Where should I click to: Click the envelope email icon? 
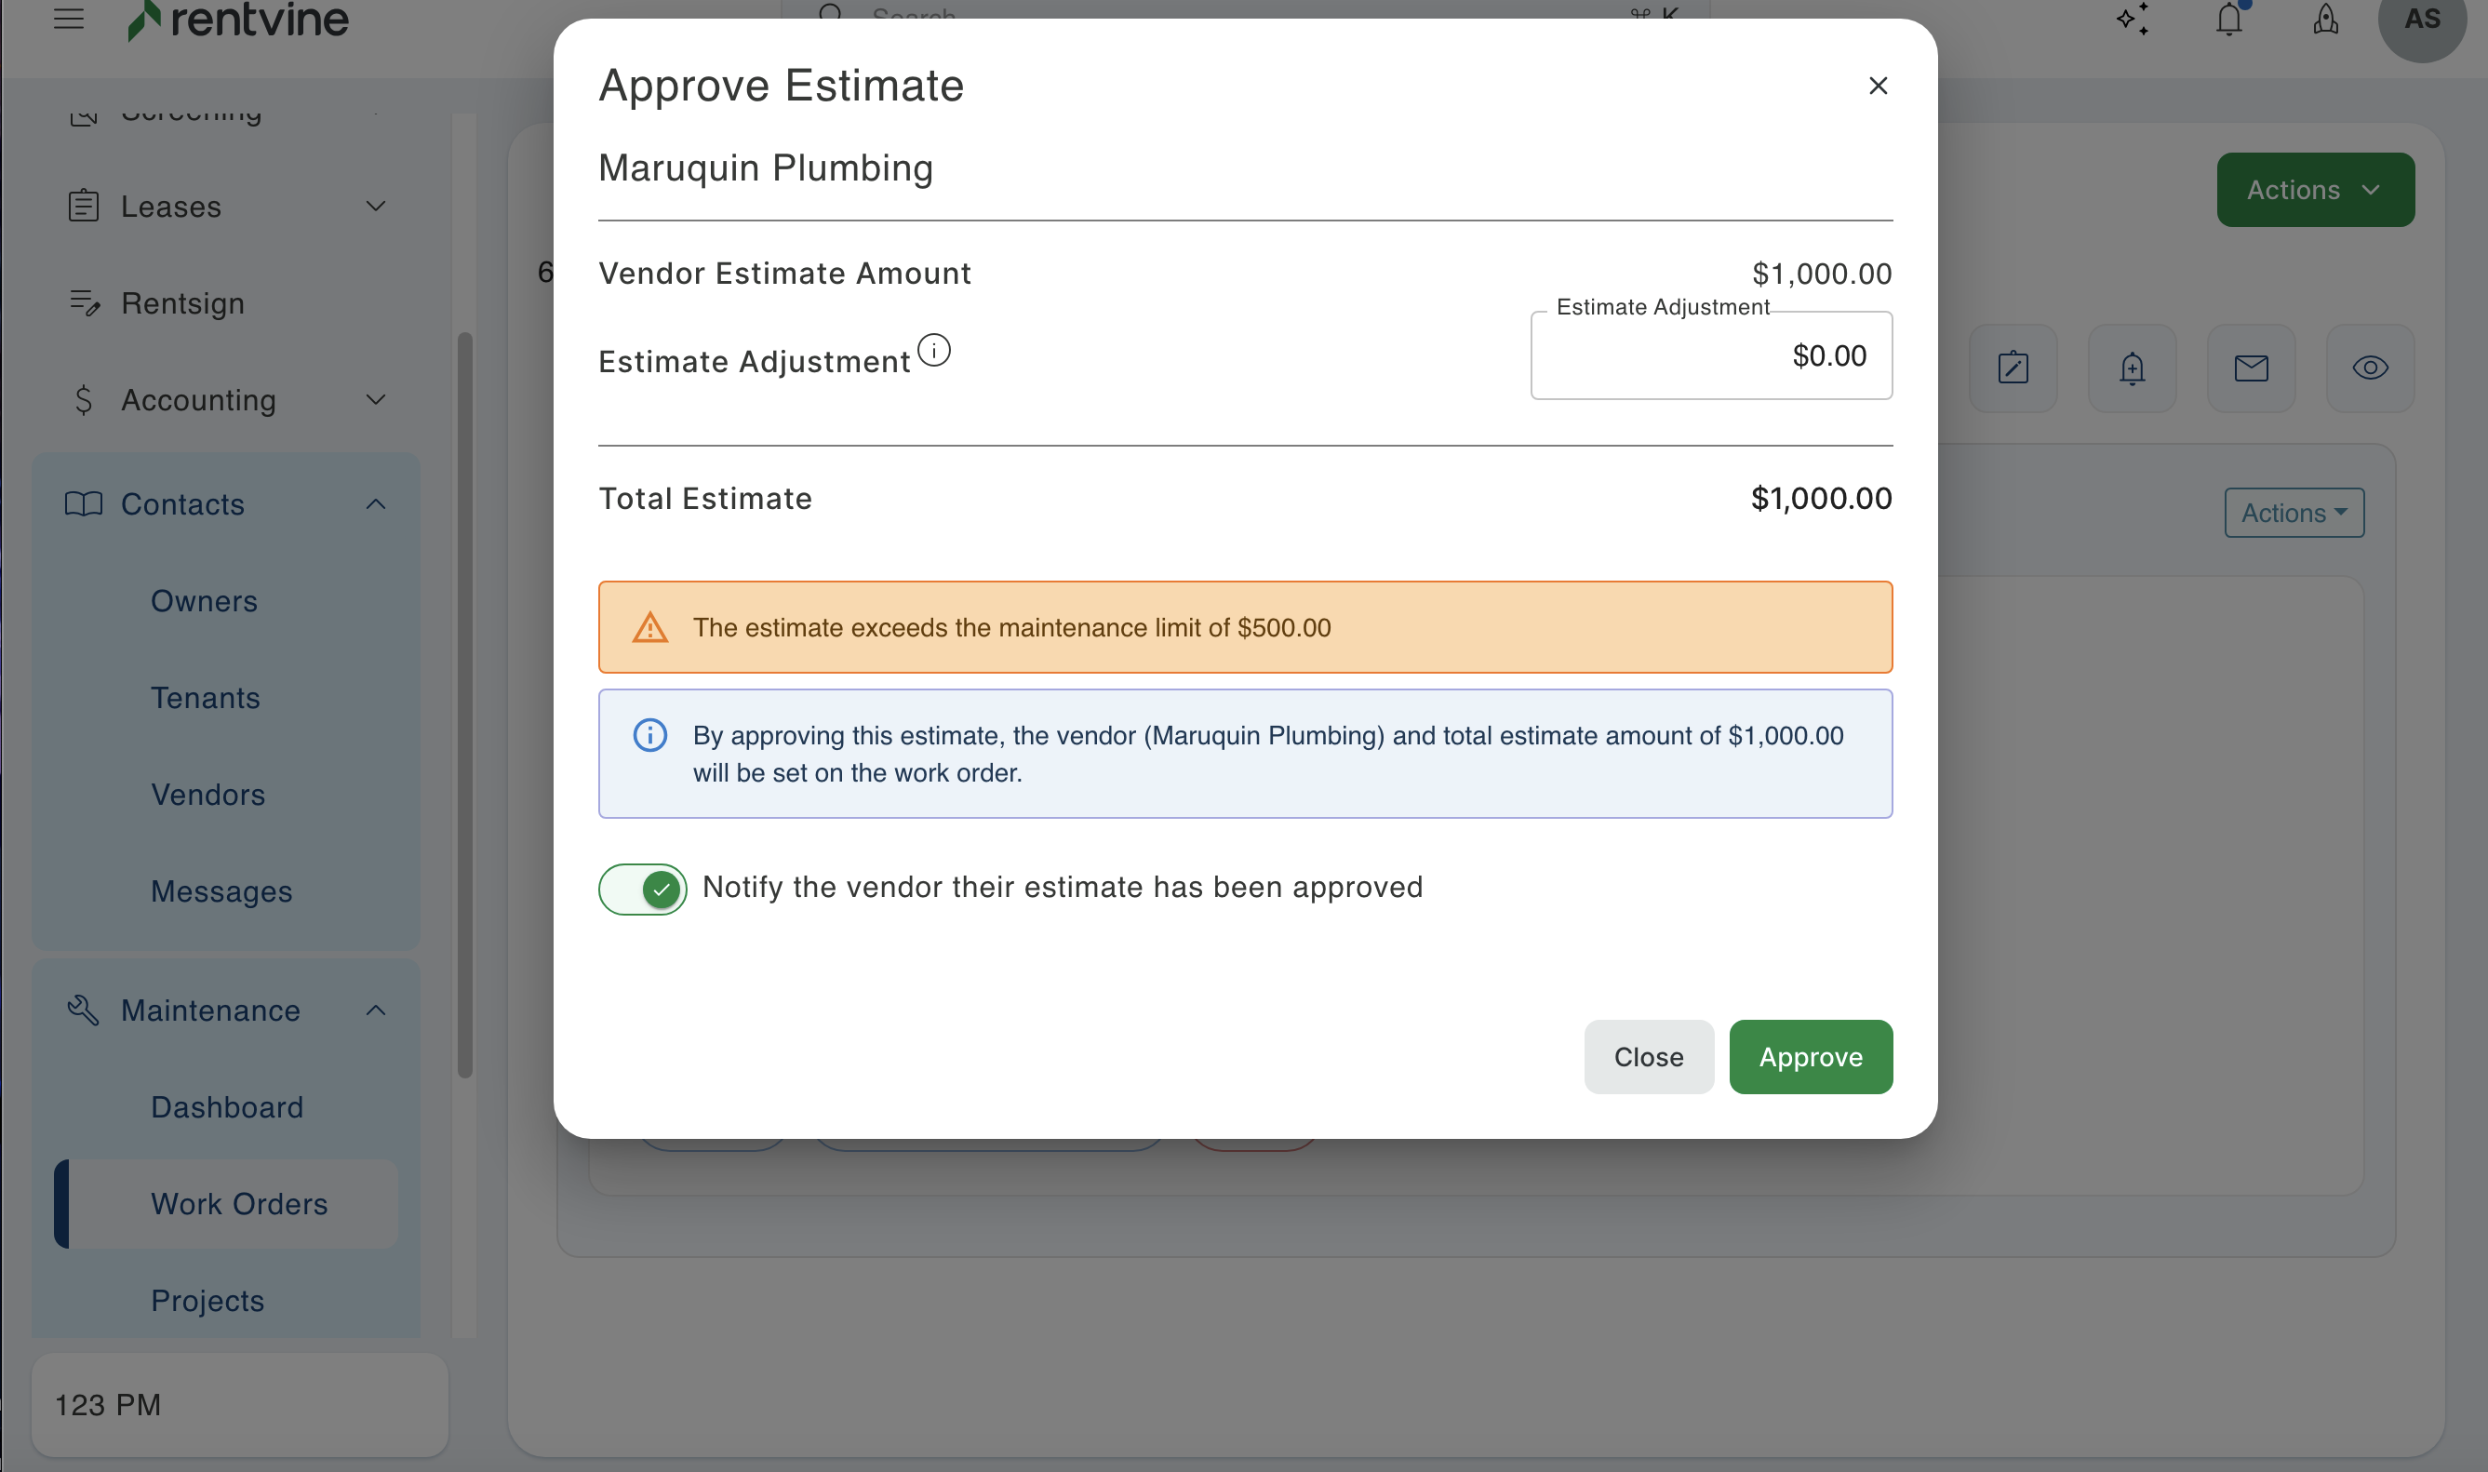[x=2251, y=368]
